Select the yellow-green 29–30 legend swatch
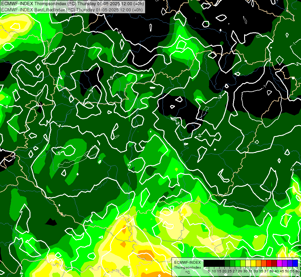Viewport: 301px width, 277px height. tap(243, 263)
